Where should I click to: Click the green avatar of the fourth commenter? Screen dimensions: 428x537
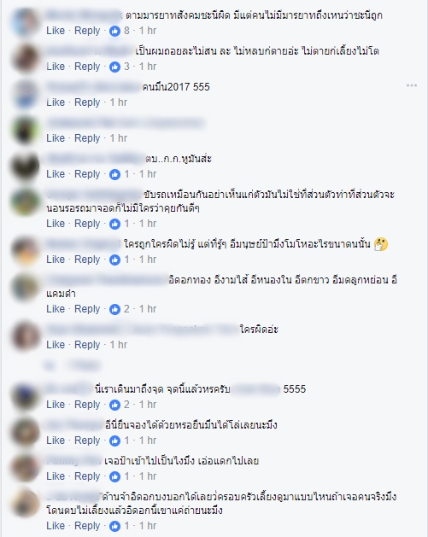click(x=26, y=130)
